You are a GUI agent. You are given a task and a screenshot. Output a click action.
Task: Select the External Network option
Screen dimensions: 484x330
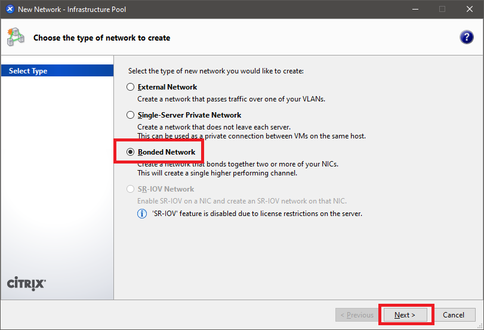[131, 87]
